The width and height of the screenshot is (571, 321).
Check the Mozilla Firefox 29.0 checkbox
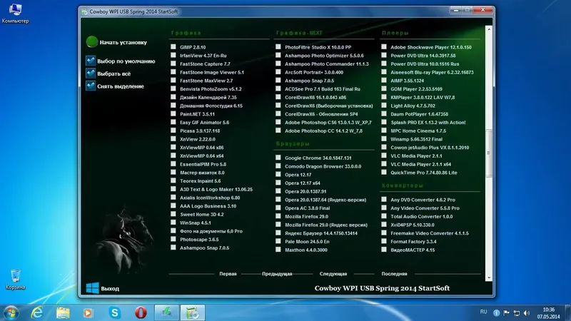(278, 216)
